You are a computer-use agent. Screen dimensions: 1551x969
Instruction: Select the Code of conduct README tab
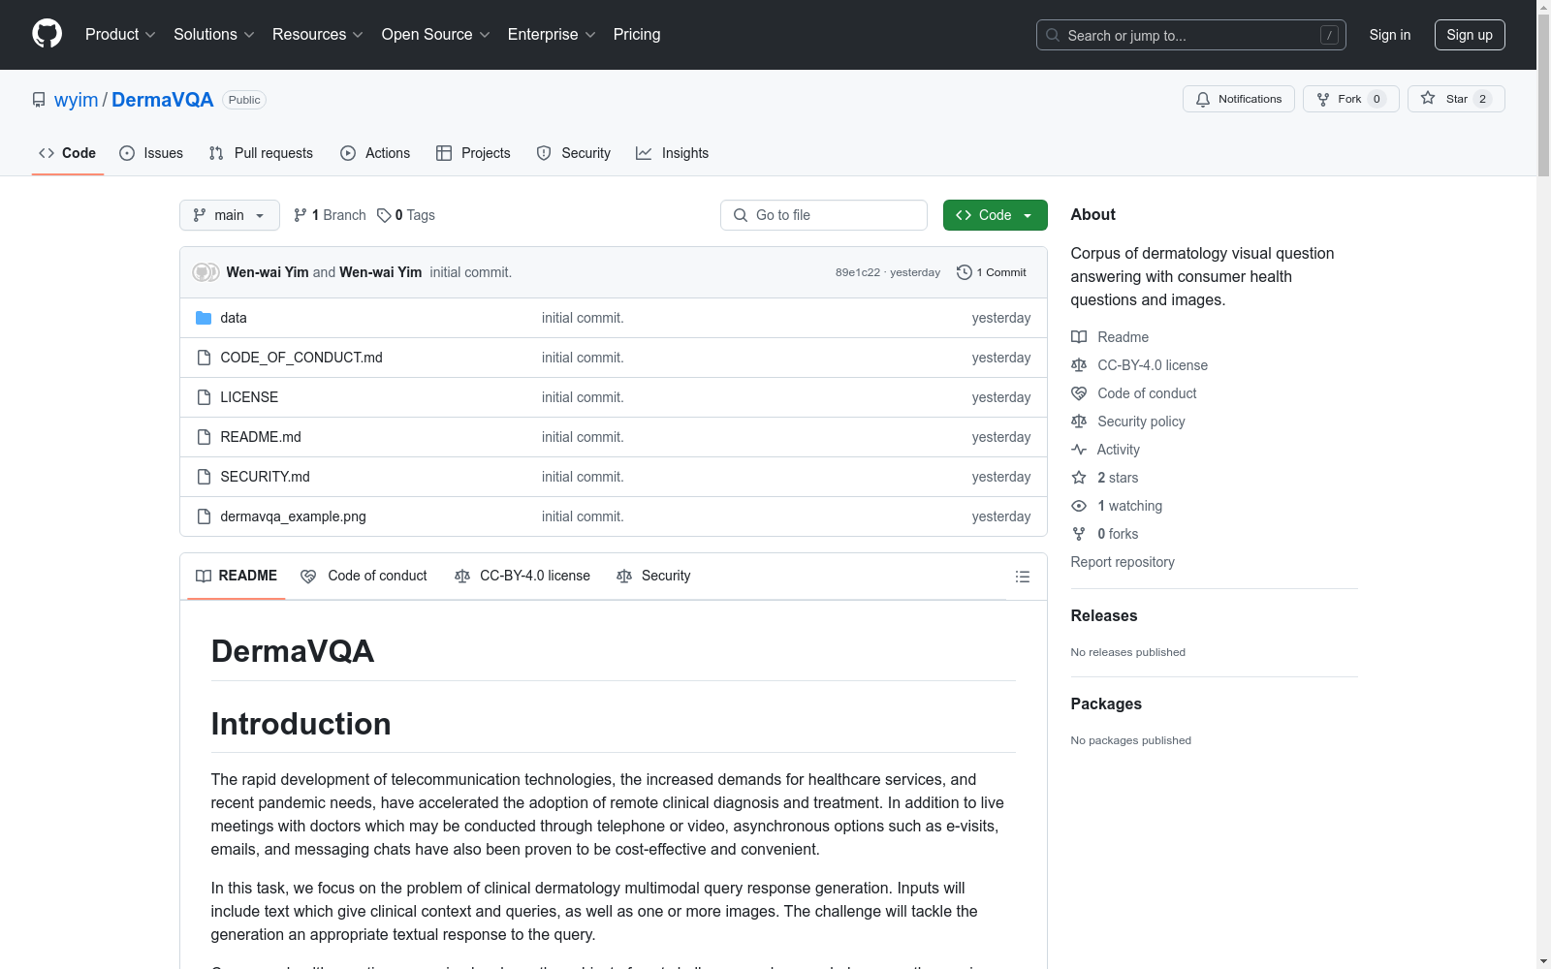tap(364, 576)
